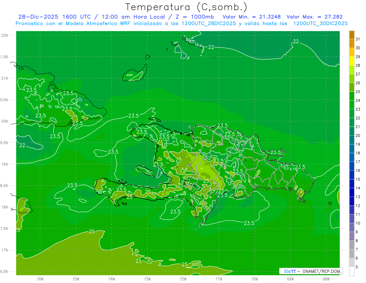Click the color scale label 15
This screenshot has height=283, width=366.
click(x=358, y=180)
